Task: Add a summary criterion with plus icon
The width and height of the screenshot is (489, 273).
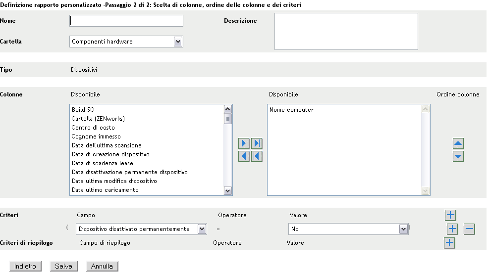Action: point(449,242)
